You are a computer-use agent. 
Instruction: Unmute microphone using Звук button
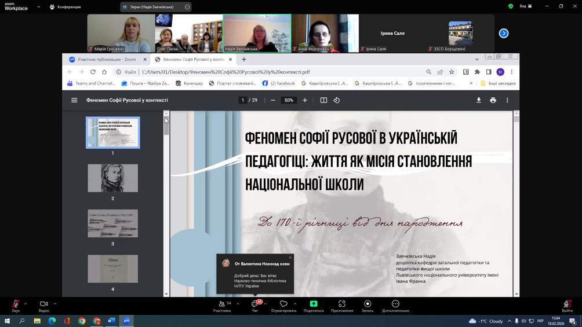point(16,306)
